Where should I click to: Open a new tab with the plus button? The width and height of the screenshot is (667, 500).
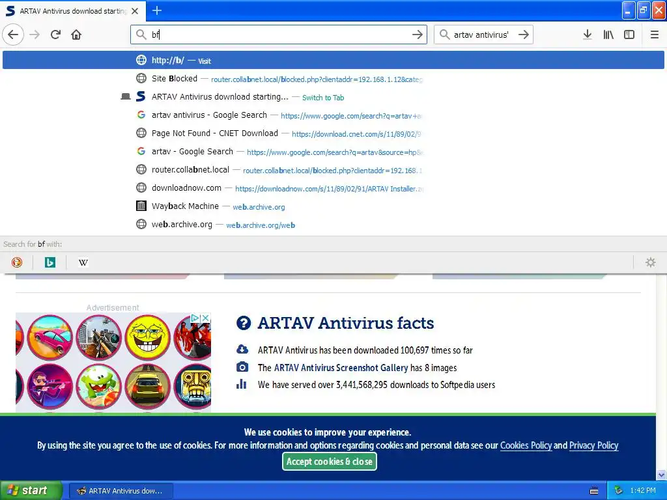157,10
